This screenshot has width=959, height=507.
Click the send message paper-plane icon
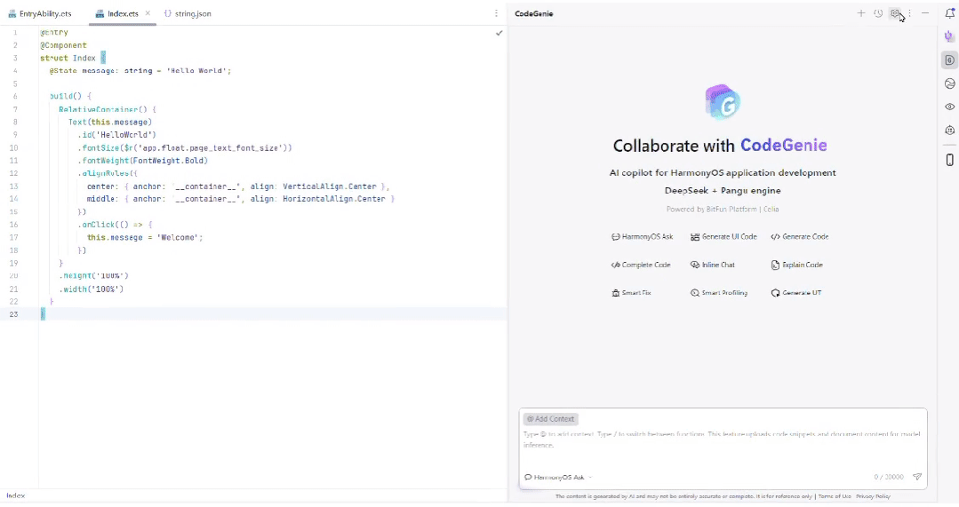coord(917,477)
